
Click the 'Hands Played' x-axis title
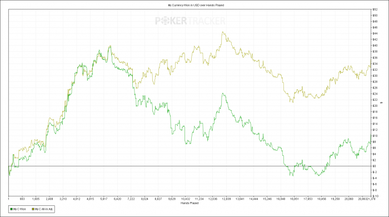coord(189,203)
